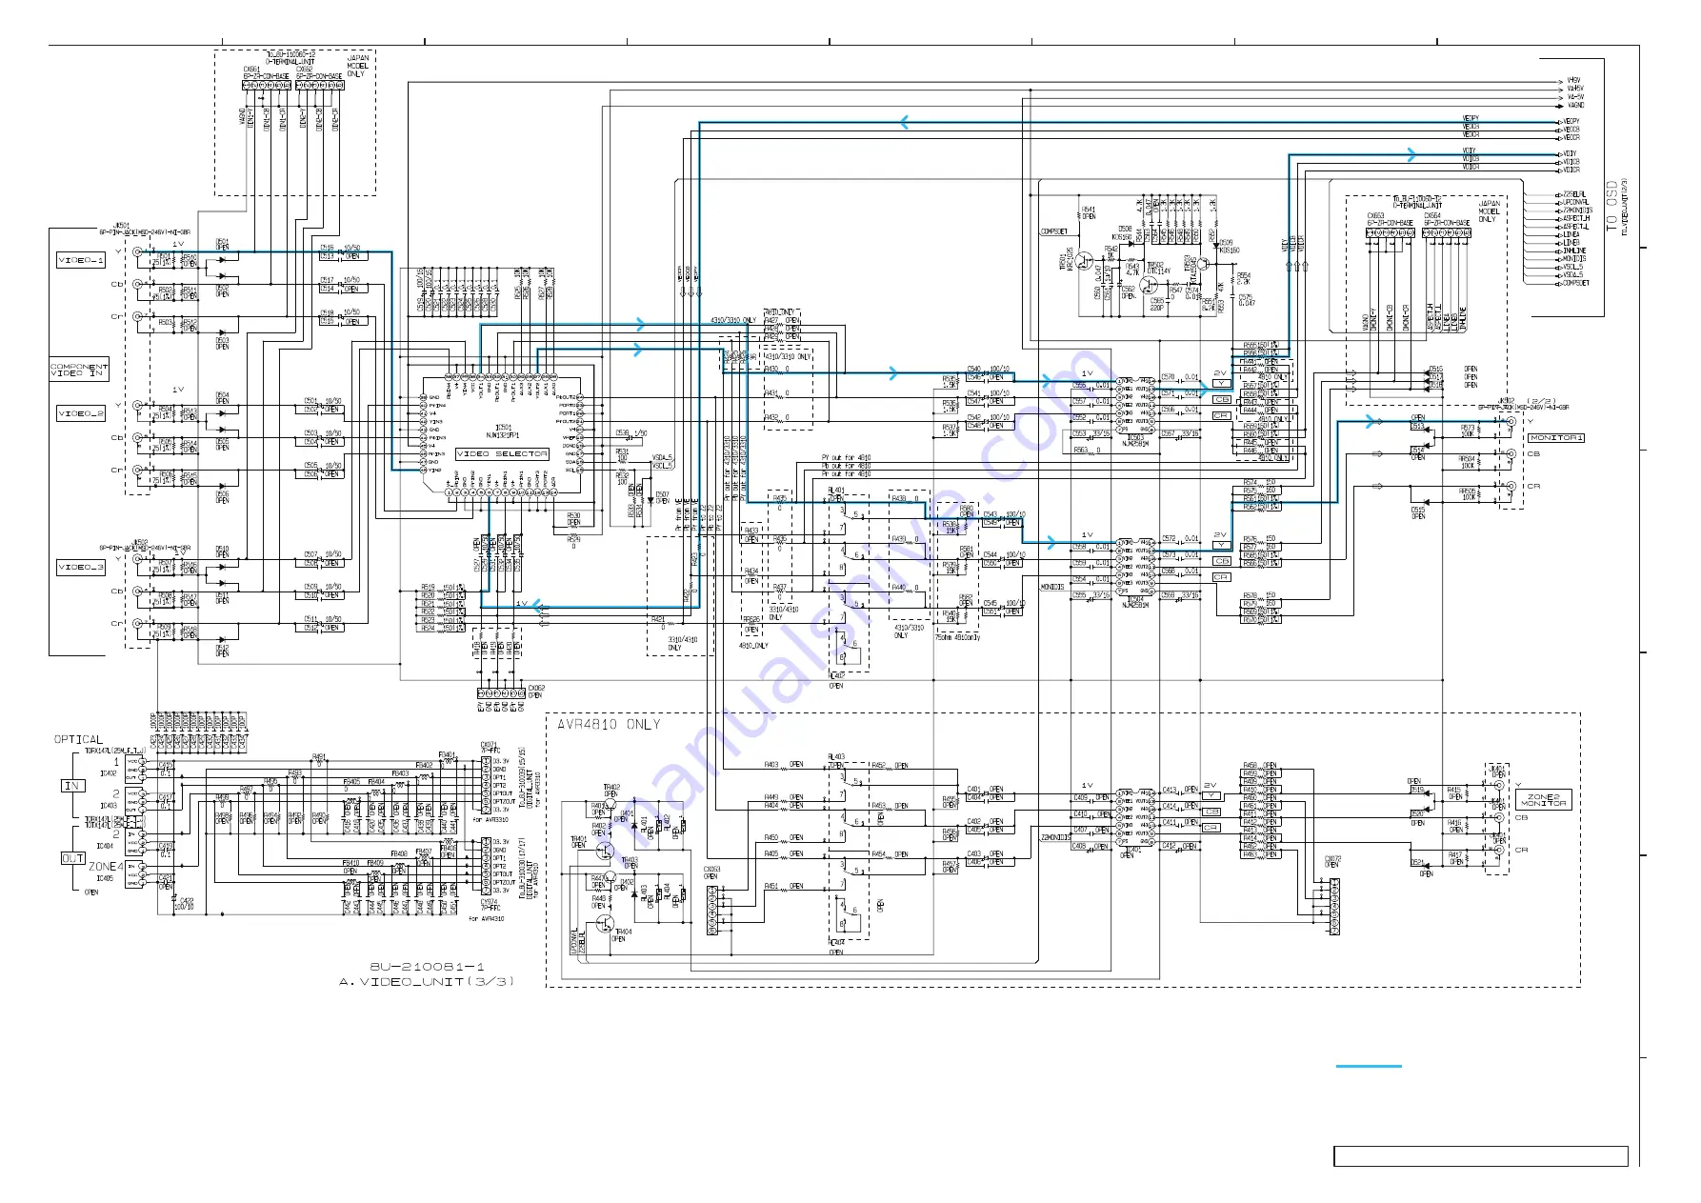This screenshot has width=1701, height=1203.
Task: Click the INHLINE signal in OSD list
Action: tap(1574, 251)
